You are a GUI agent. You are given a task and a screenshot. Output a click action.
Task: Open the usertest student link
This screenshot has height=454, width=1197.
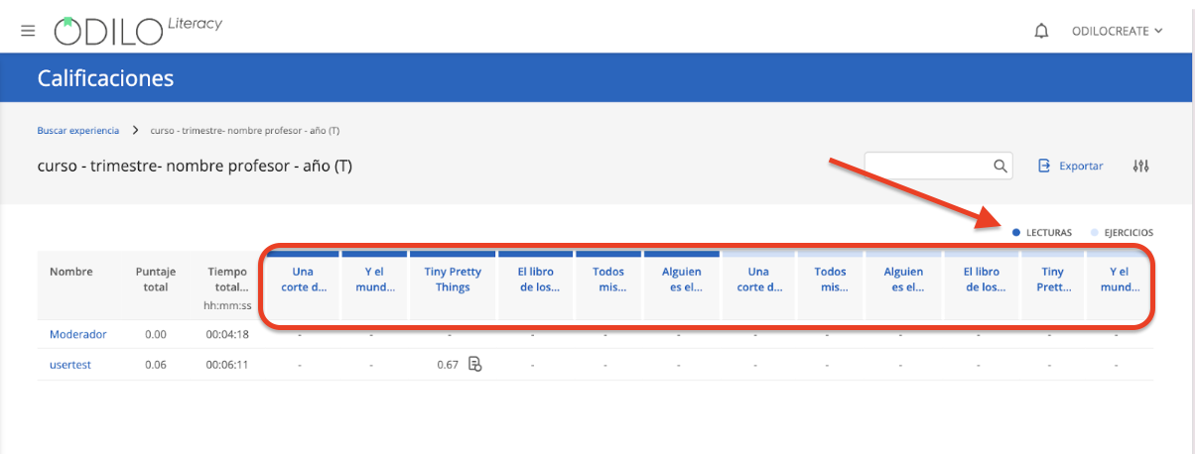(70, 365)
